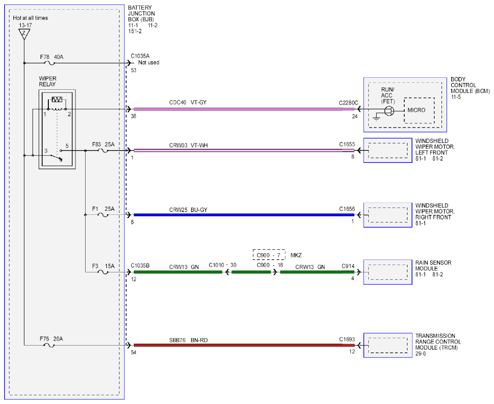Click the F83 25A fuse symbol
The height and width of the screenshot is (404, 494).
[103, 151]
